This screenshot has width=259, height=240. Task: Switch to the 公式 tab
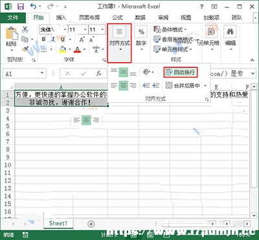click(117, 17)
